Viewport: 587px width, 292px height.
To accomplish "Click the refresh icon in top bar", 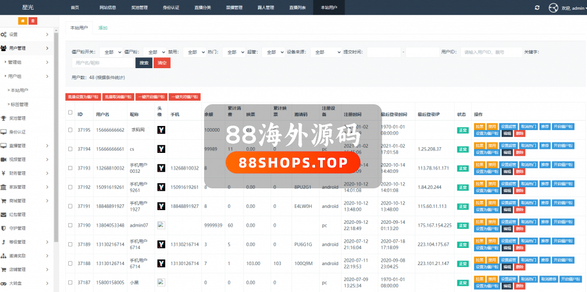I will point(537,7).
